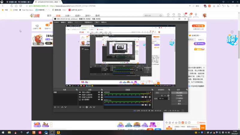Click the audio mixer vertical scrollbar
Image resolution: width=240 pixels, height=135 pixels.
tap(152, 100)
